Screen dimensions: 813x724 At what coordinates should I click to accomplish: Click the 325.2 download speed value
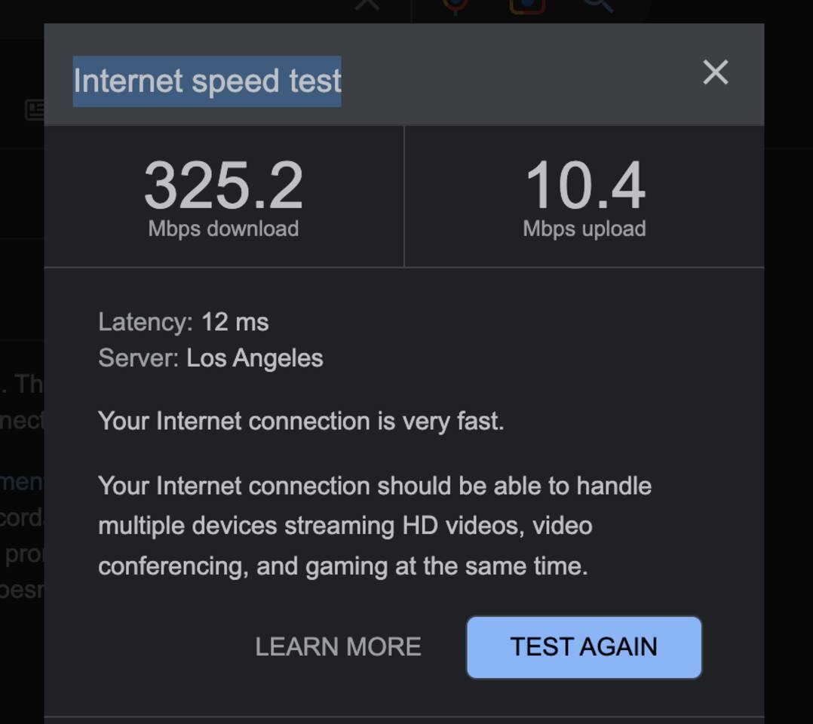click(223, 186)
